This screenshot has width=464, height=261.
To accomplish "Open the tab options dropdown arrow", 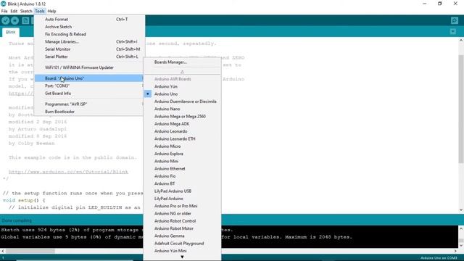I will pyautogui.click(x=452, y=31).
